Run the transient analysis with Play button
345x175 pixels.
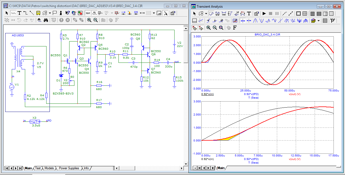264,13
